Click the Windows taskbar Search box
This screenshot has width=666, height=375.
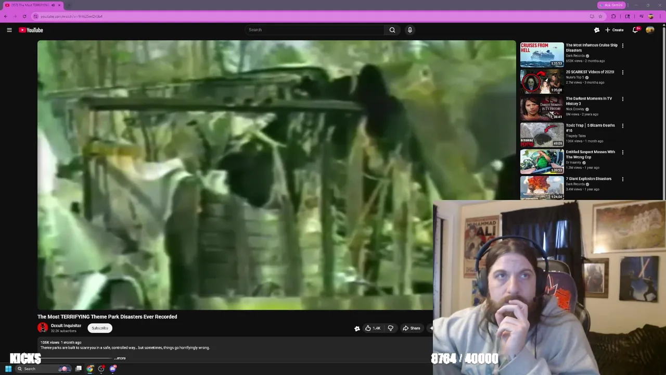[x=44, y=369]
